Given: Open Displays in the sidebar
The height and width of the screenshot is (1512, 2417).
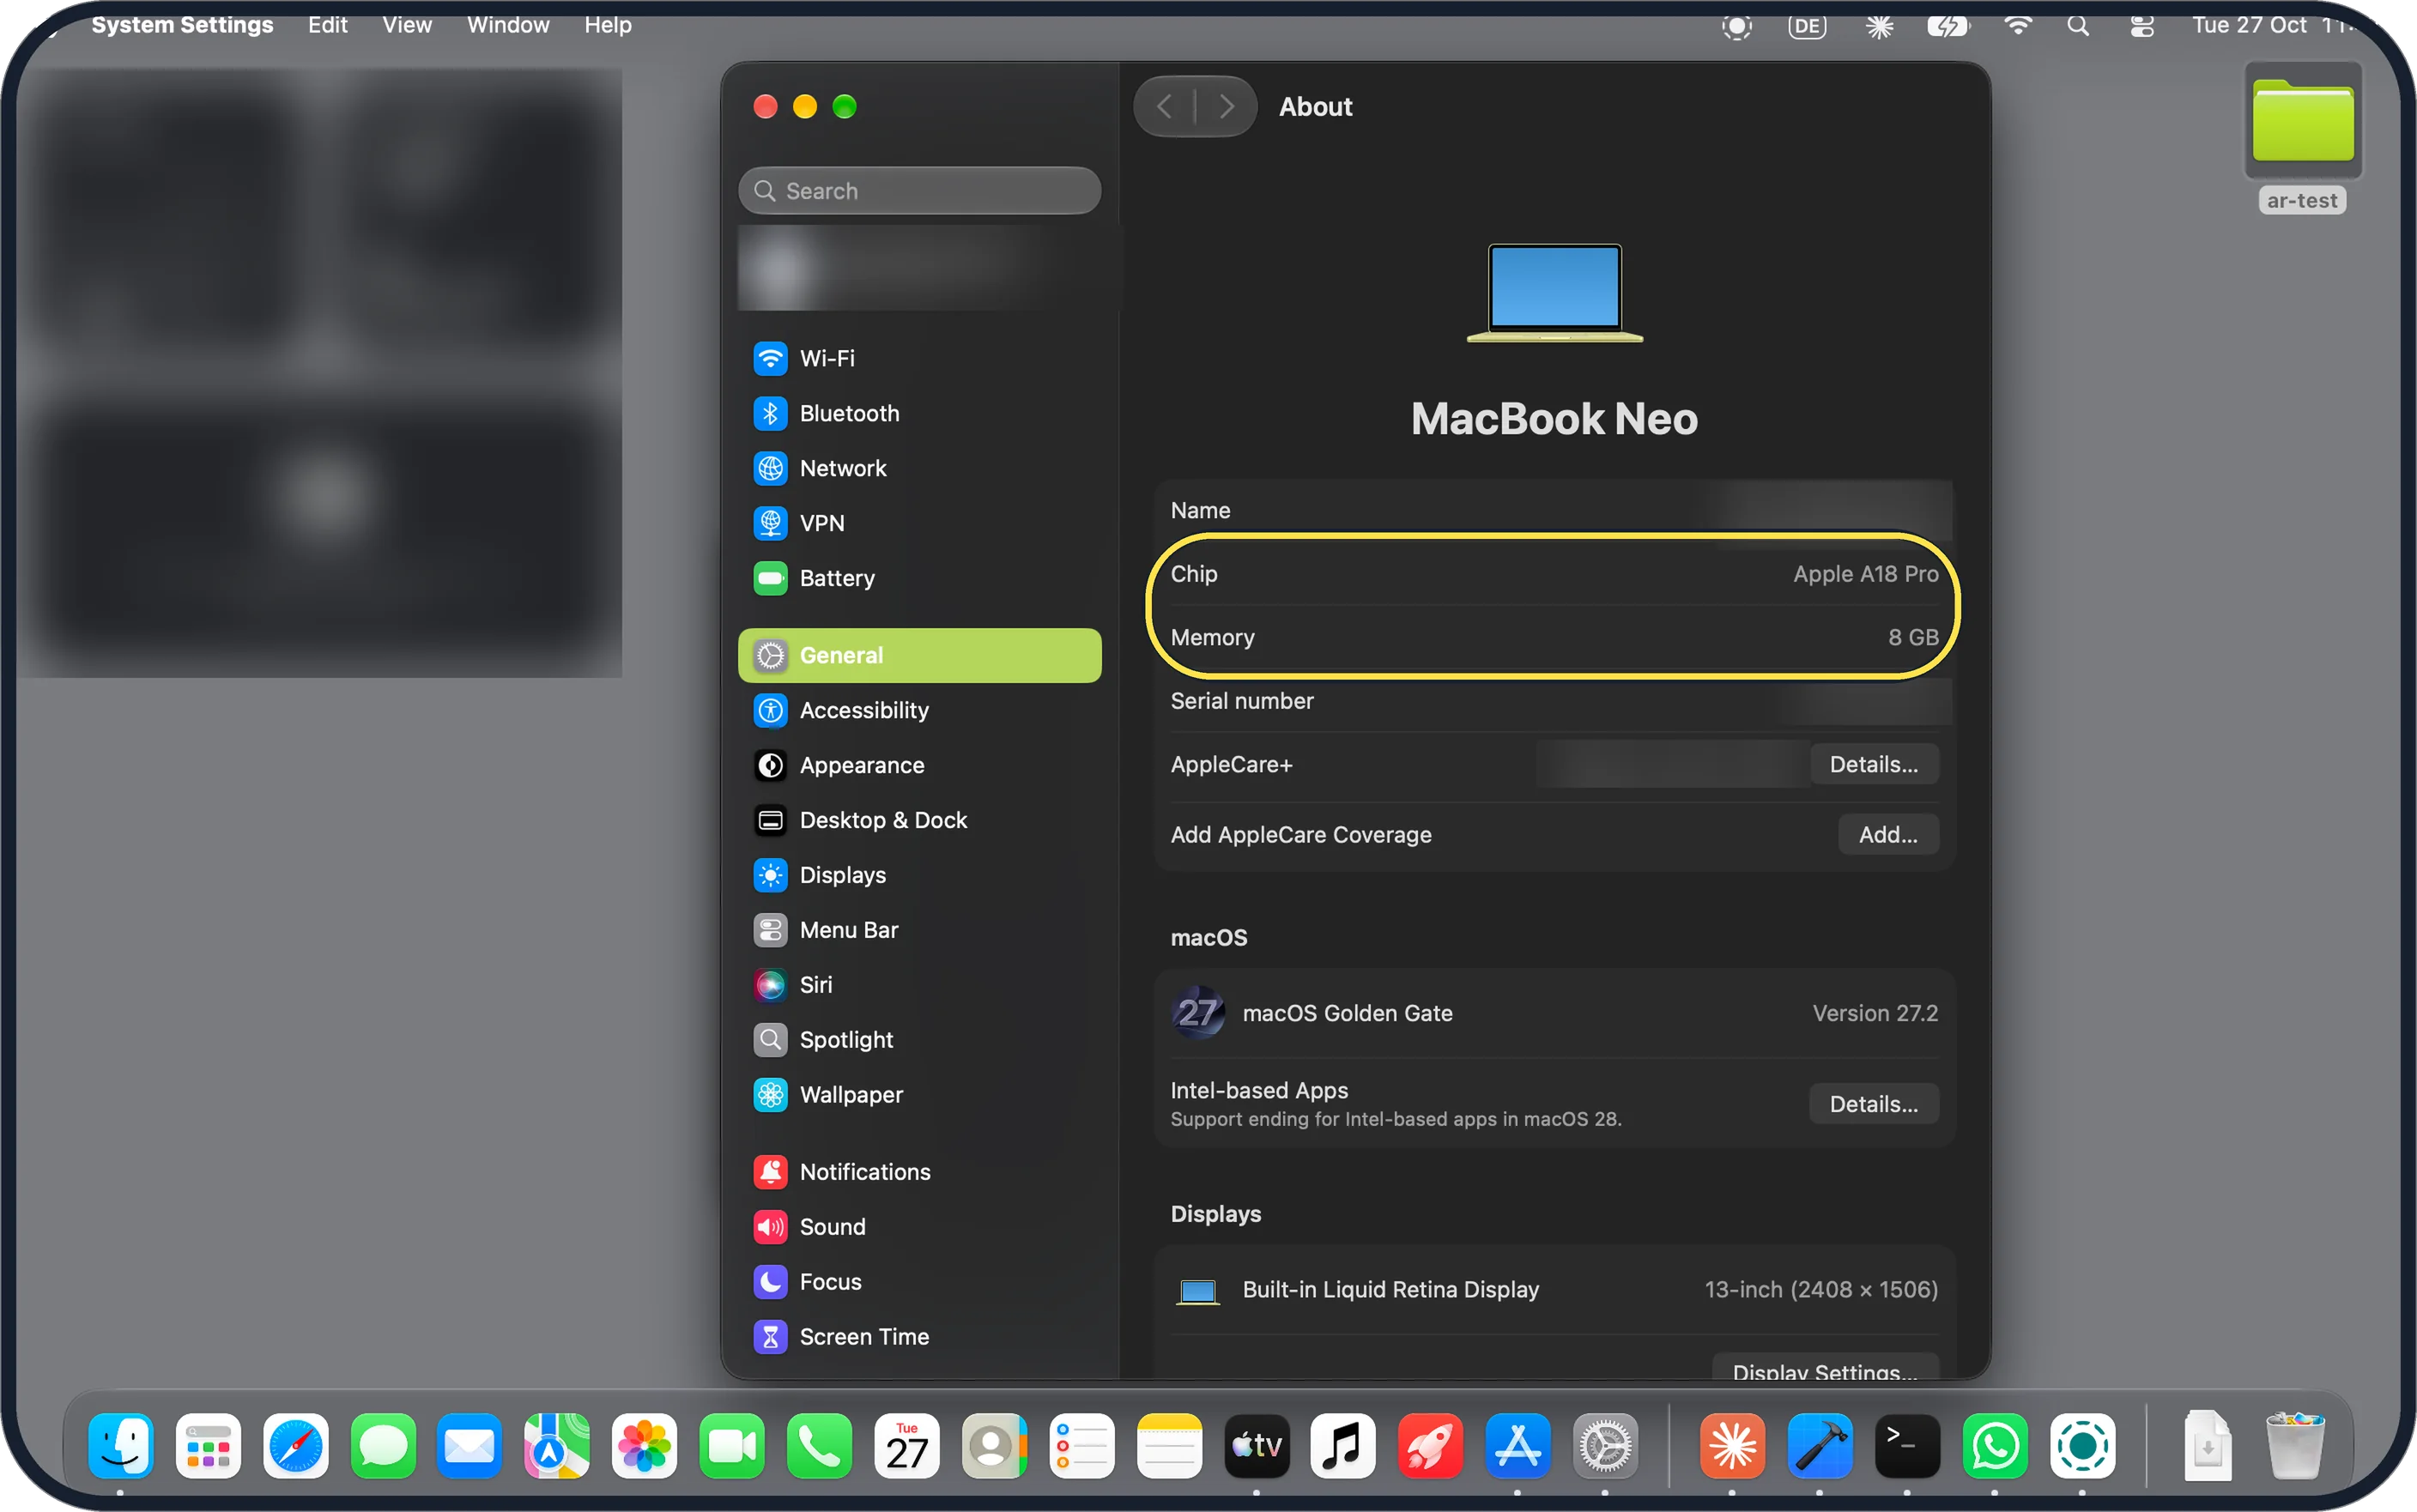Looking at the screenshot, I should [x=919, y=875].
